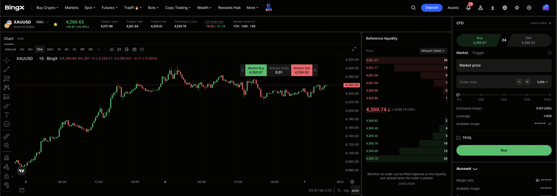Screen dimensions: 557x196
Task: Toggle log scale on the chart
Action: [x=346, y=190]
